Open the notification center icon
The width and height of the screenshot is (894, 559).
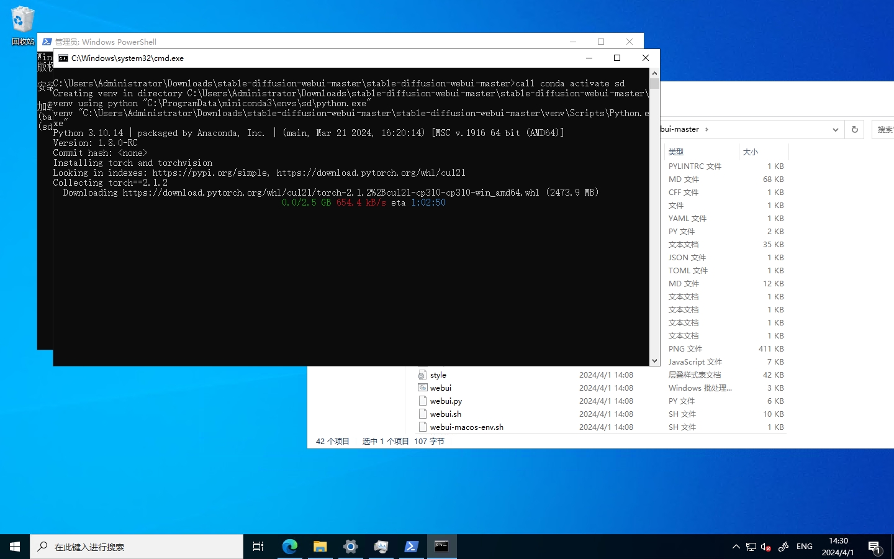point(874,547)
